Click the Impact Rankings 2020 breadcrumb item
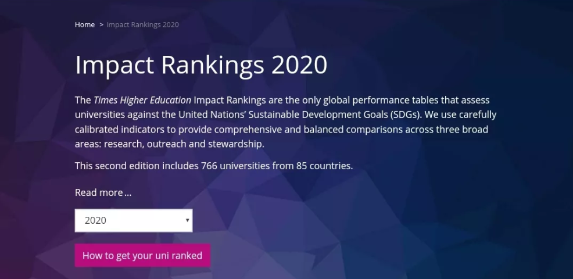The width and height of the screenshot is (573, 279). 142,24
